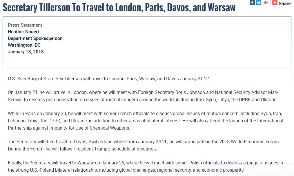Click the Department Spokesperson title line
Image resolution: width=294 pixels, height=176 pixels.
pyautogui.click(x=35, y=38)
